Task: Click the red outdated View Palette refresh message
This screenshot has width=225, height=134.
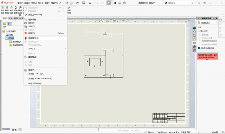Action: pos(208,56)
